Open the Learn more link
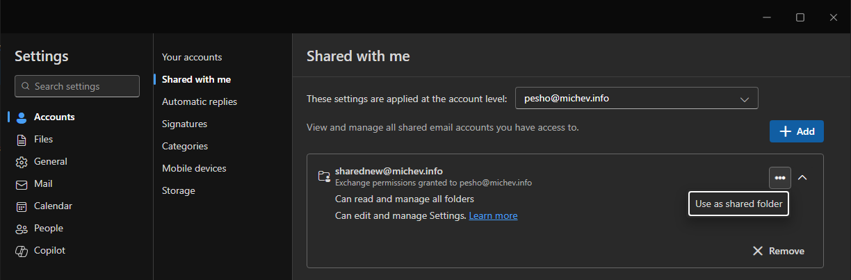This screenshot has width=851, height=280. pos(493,216)
